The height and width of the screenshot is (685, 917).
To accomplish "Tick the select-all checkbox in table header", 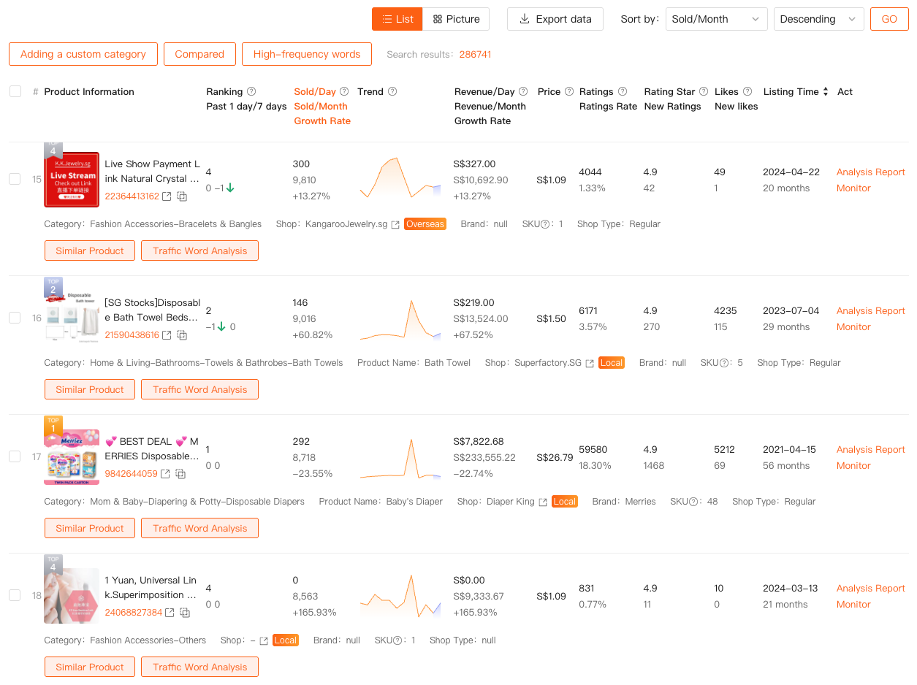I will click(x=15, y=92).
